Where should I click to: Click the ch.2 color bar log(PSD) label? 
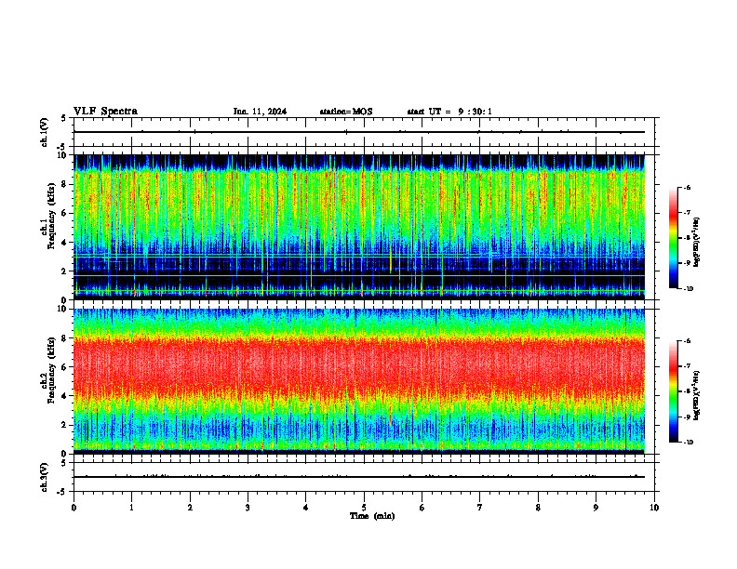point(697,395)
